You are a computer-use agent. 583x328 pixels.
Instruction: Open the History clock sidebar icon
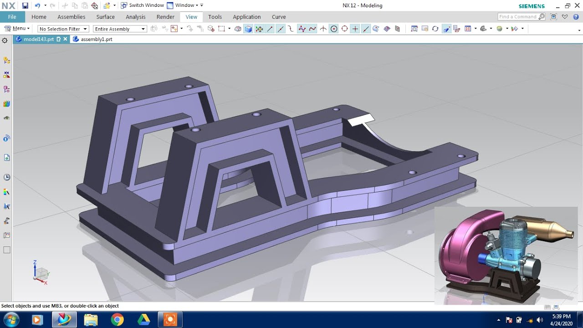click(6, 177)
